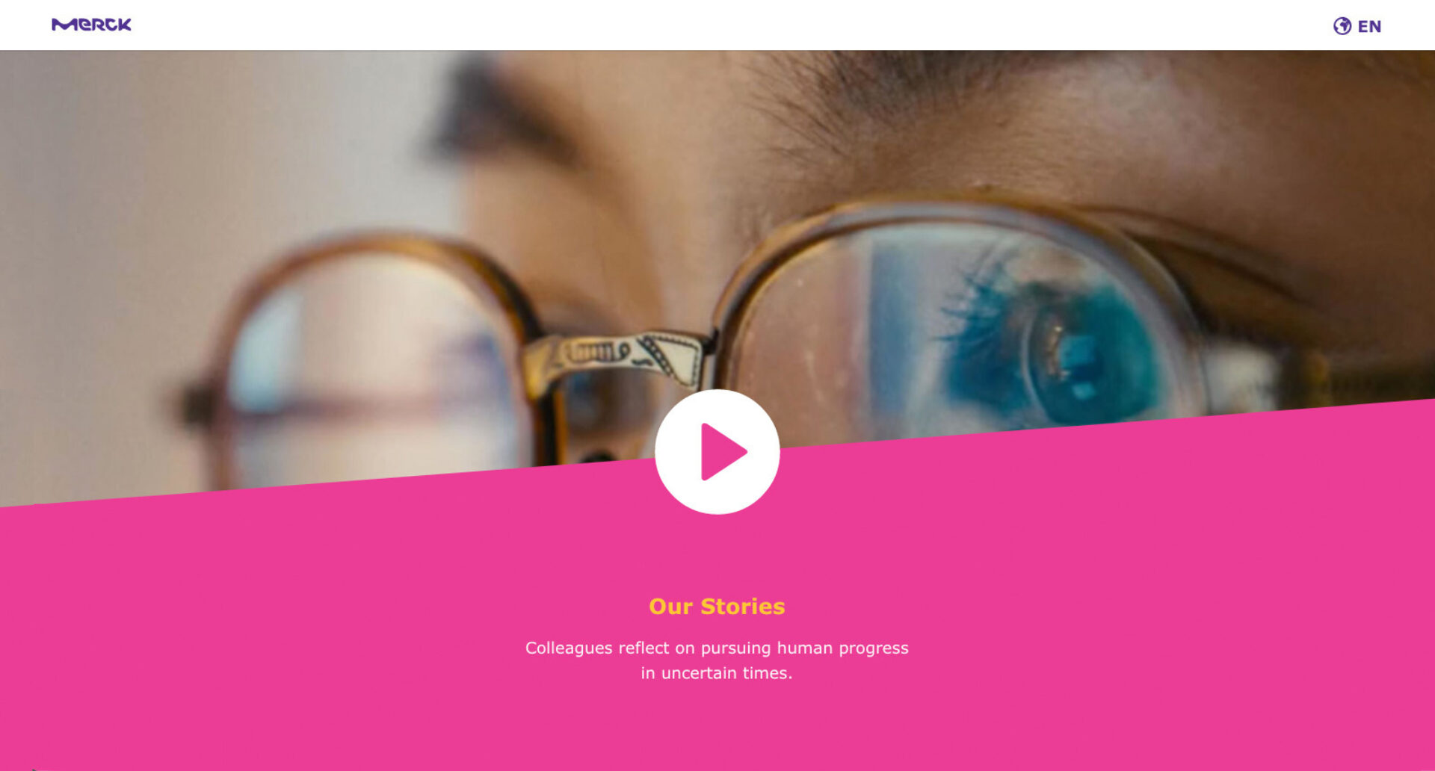Viewport: 1435px width, 771px height.
Task: Open the EN language selector
Action: (1357, 26)
